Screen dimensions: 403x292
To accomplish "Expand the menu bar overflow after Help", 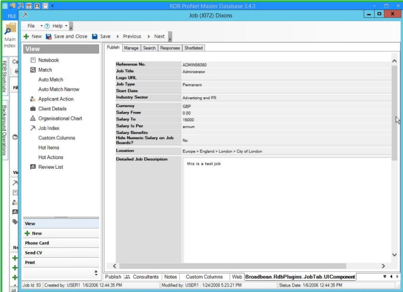I will click(71, 26).
